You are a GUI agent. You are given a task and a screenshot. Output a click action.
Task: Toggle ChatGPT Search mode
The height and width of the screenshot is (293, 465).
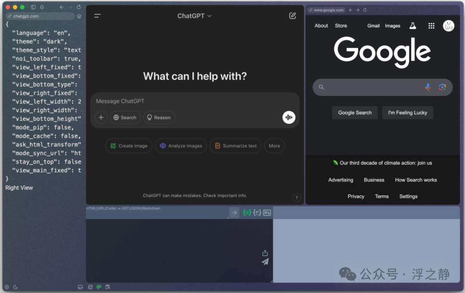pos(125,117)
